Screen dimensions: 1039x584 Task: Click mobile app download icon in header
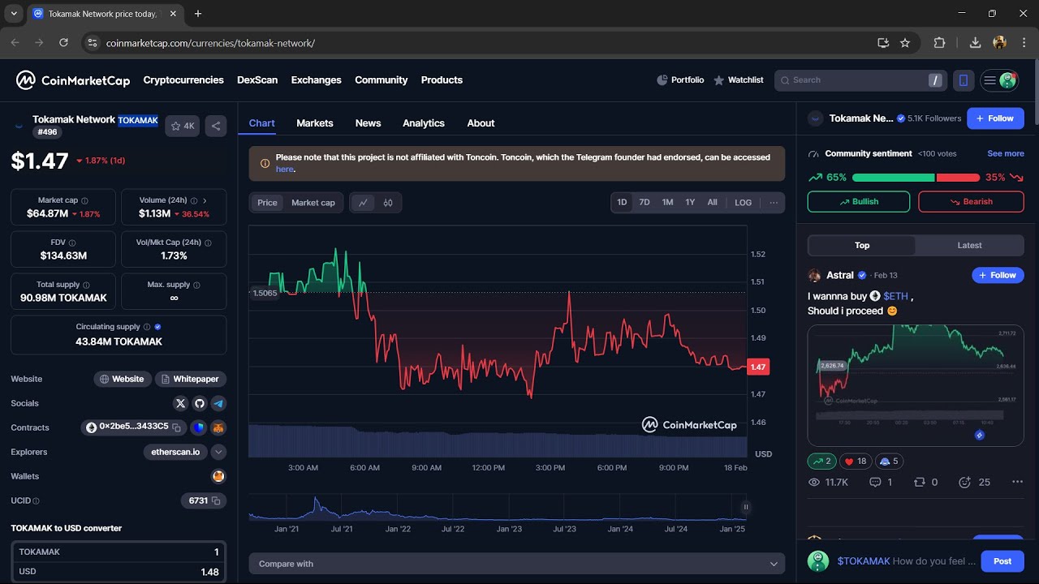pyautogui.click(x=964, y=80)
